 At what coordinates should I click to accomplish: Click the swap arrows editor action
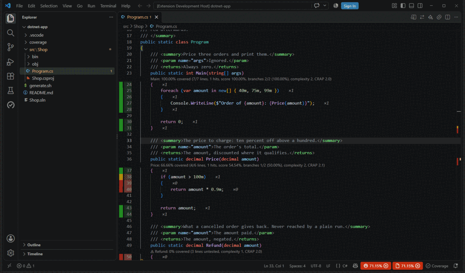pos(422,17)
